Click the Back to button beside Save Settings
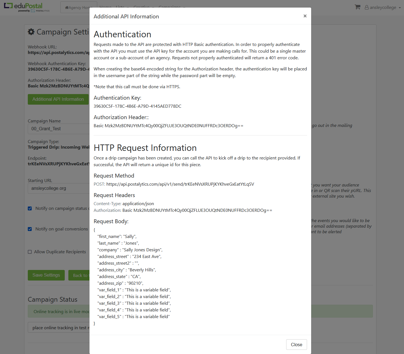Image resolution: width=404 pixels, height=354 pixels. tap(79, 275)
